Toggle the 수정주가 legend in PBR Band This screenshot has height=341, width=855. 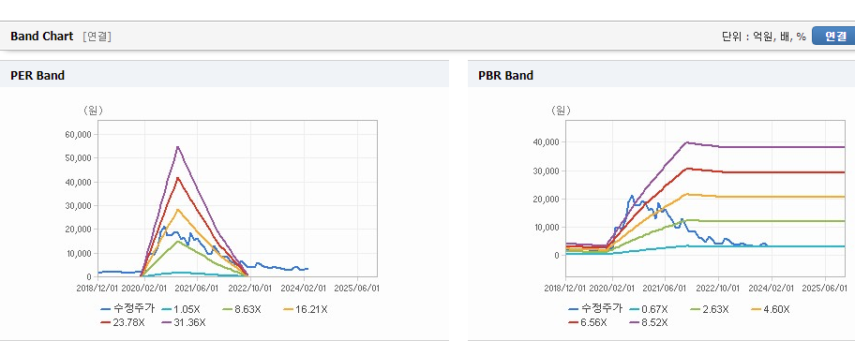coord(595,309)
